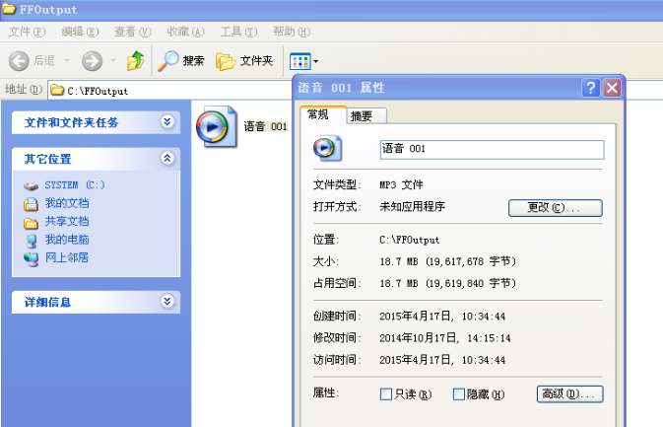Screen dimensions: 663x427
Task: Open the Search (搜索) toolbar button
Action: (x=181, y=61)
